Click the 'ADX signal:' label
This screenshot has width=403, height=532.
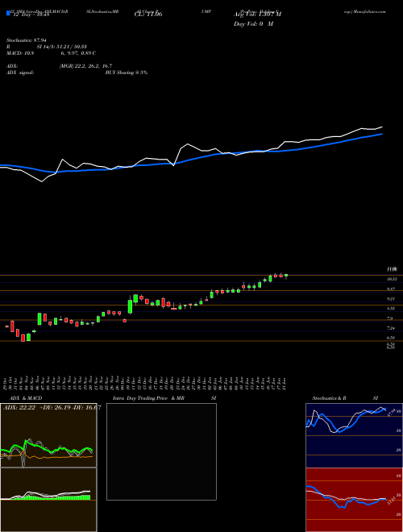point(20,73)
